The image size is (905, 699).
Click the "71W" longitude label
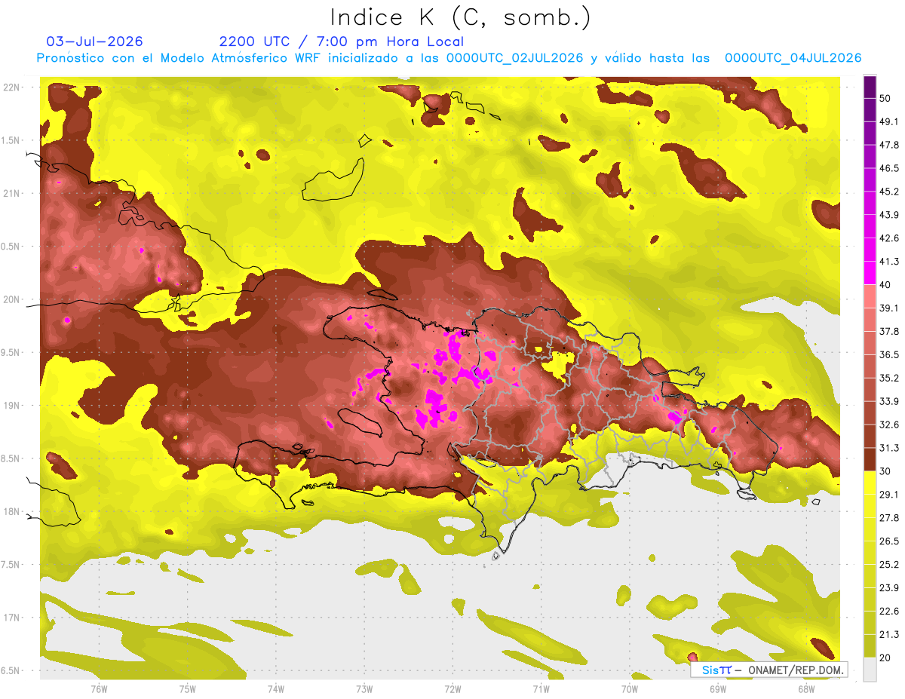pyautogui.click(x=540, y=689)
